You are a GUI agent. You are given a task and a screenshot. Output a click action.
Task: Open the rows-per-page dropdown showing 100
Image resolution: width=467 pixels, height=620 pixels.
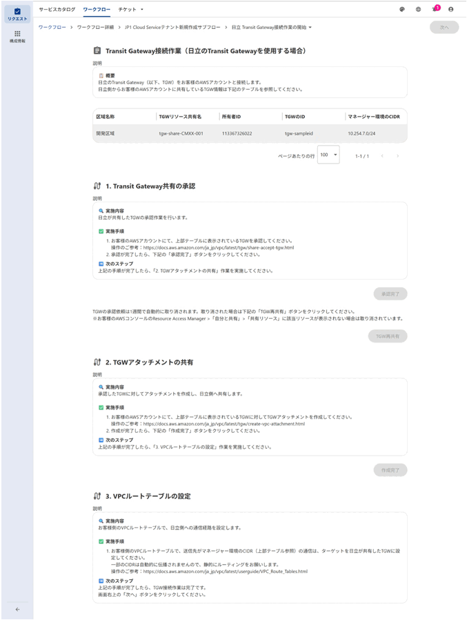tap(328, 155)
